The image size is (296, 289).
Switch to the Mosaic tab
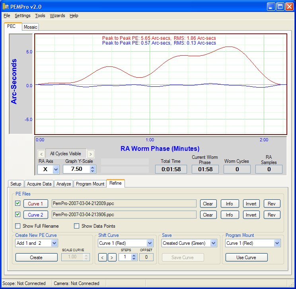pyautogui.click(x=30, y=27)
